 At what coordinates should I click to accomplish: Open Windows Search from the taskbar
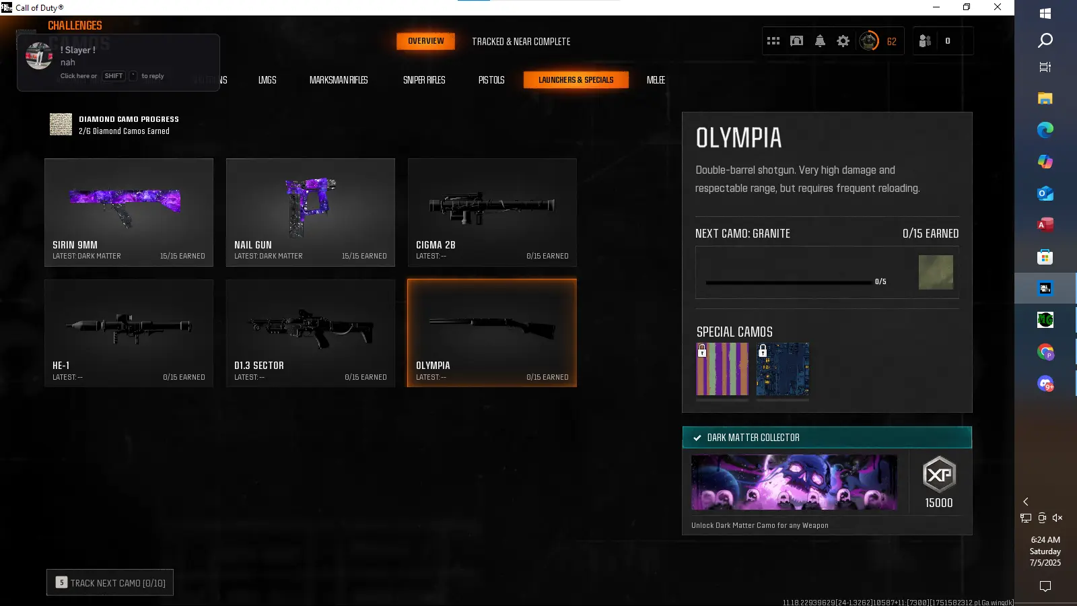[x=1045, y=40]
